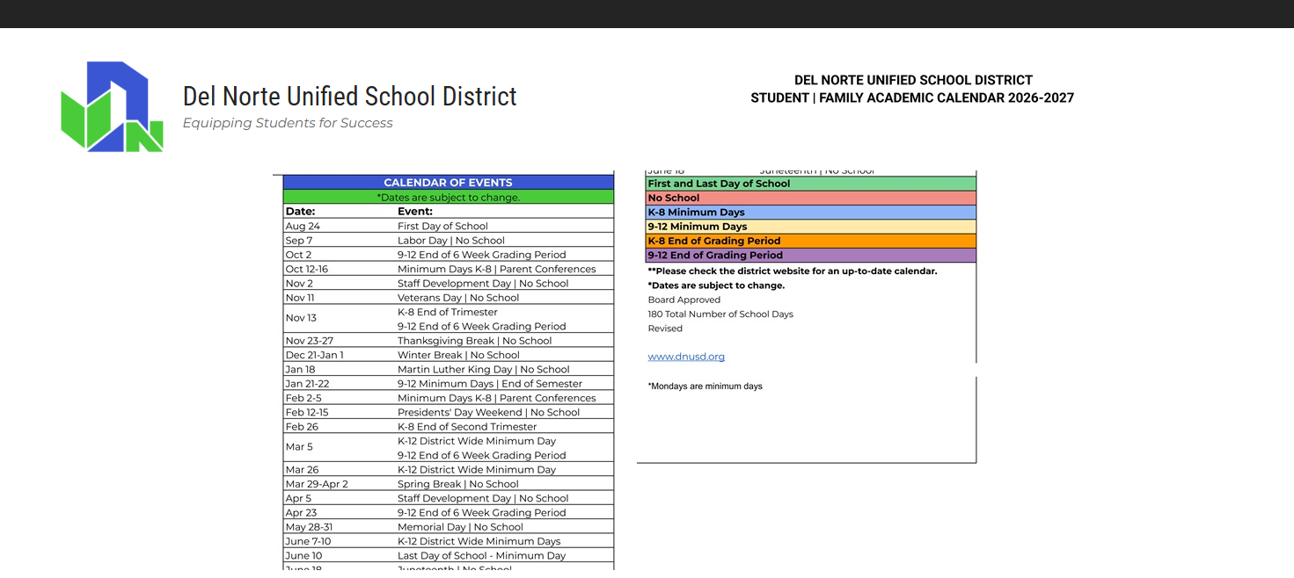1294x578 pixels.
Task: Click 'K-12 District Wide Minimum Days' for June 7-10
Action: tap(479, 541)
